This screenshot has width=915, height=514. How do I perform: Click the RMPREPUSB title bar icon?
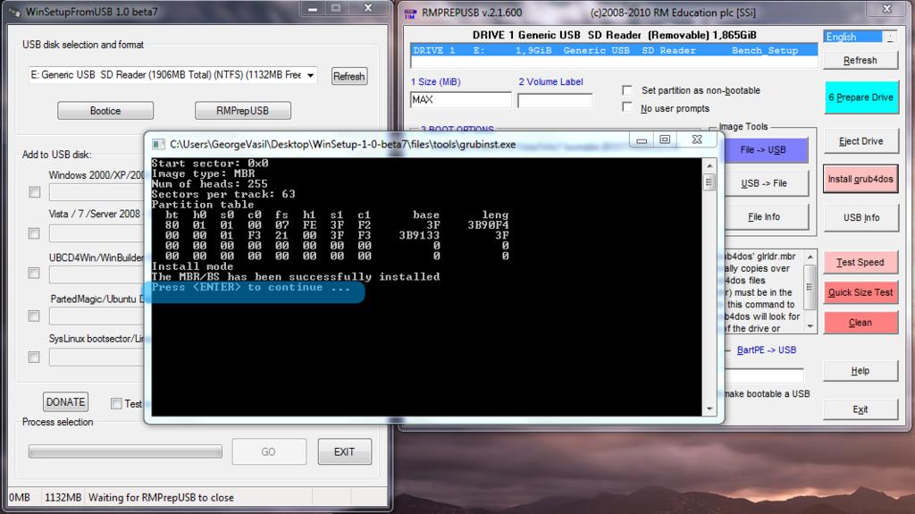coord(410,13)
